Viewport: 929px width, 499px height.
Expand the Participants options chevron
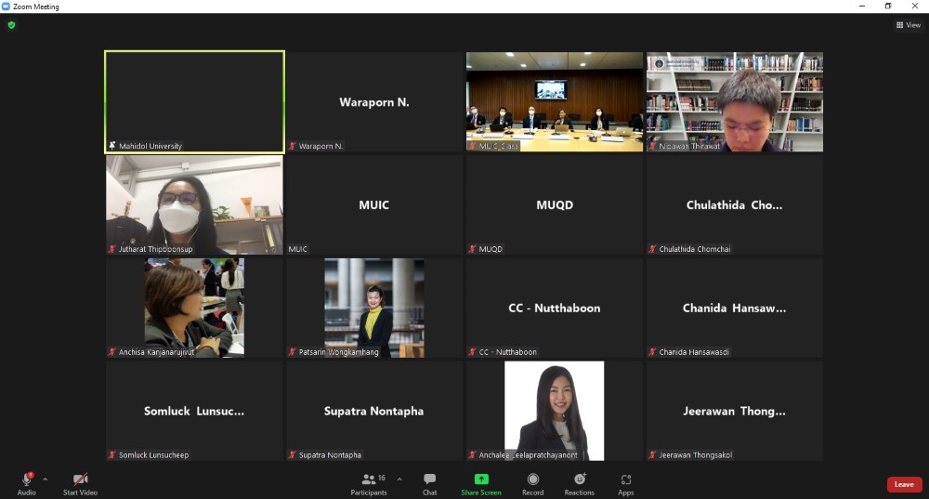[399, 479]
